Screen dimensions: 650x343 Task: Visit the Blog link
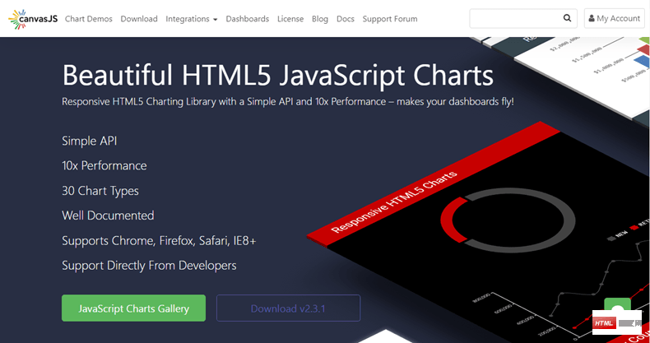pyautogui.click(x=320, y=19)
